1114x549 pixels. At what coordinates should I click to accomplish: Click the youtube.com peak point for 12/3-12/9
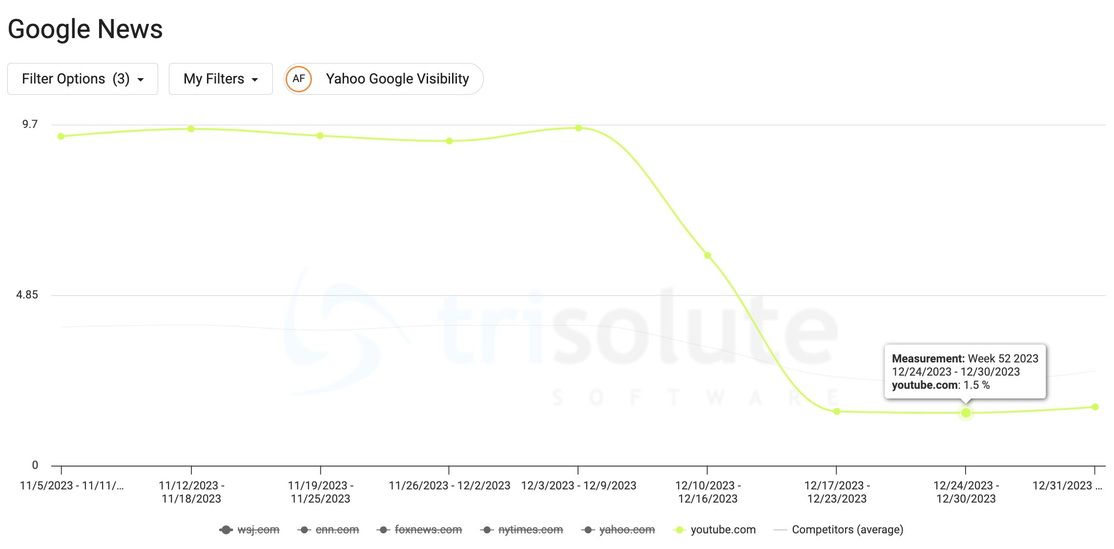pyautogui.click(x=579, y=127)
